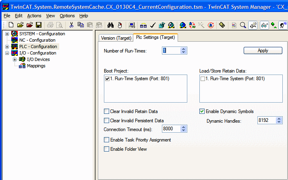
Task: Click the Paste with Links icon
Action: pos(99,25)
